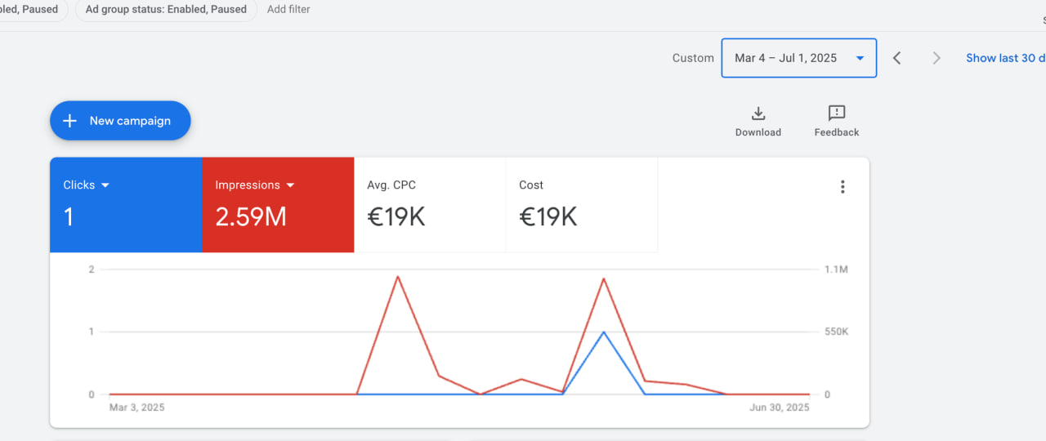Select the red Impressions metric tile
This screenshot has height=441, width=1046.
pos(278,205)
